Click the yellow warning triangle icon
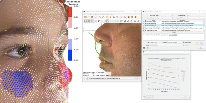The image size is (206, 103). coord(197,43)
